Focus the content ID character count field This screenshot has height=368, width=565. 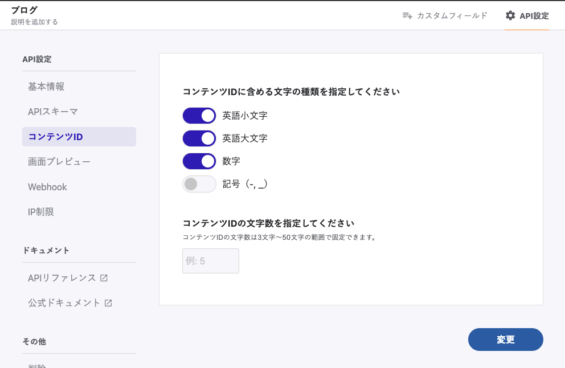coord(211,261)
